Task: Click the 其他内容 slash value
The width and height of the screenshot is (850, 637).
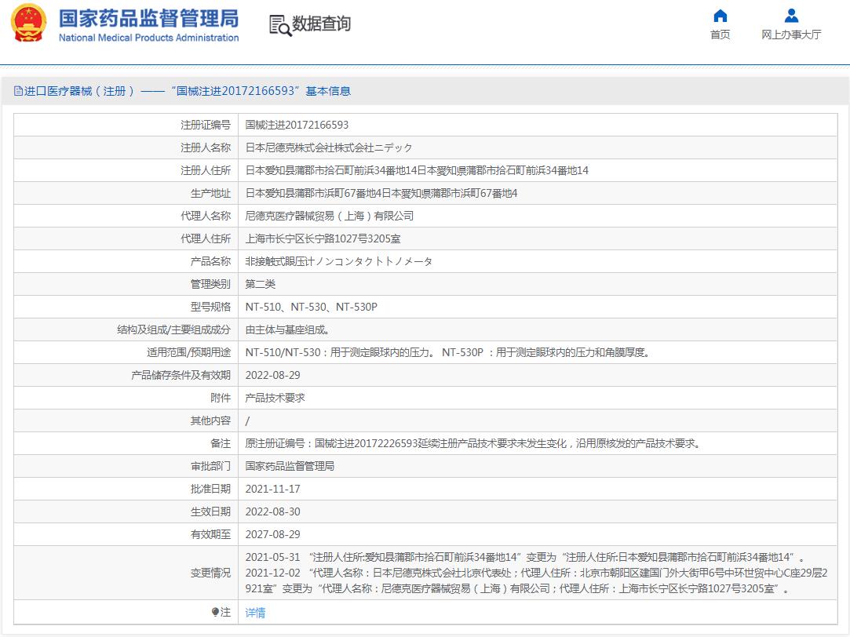Action: (x=248, y=420)
